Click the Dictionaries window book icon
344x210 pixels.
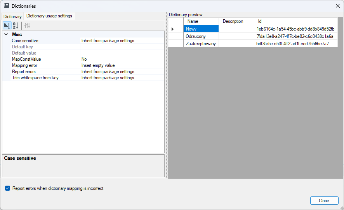[x=7, y=6]
